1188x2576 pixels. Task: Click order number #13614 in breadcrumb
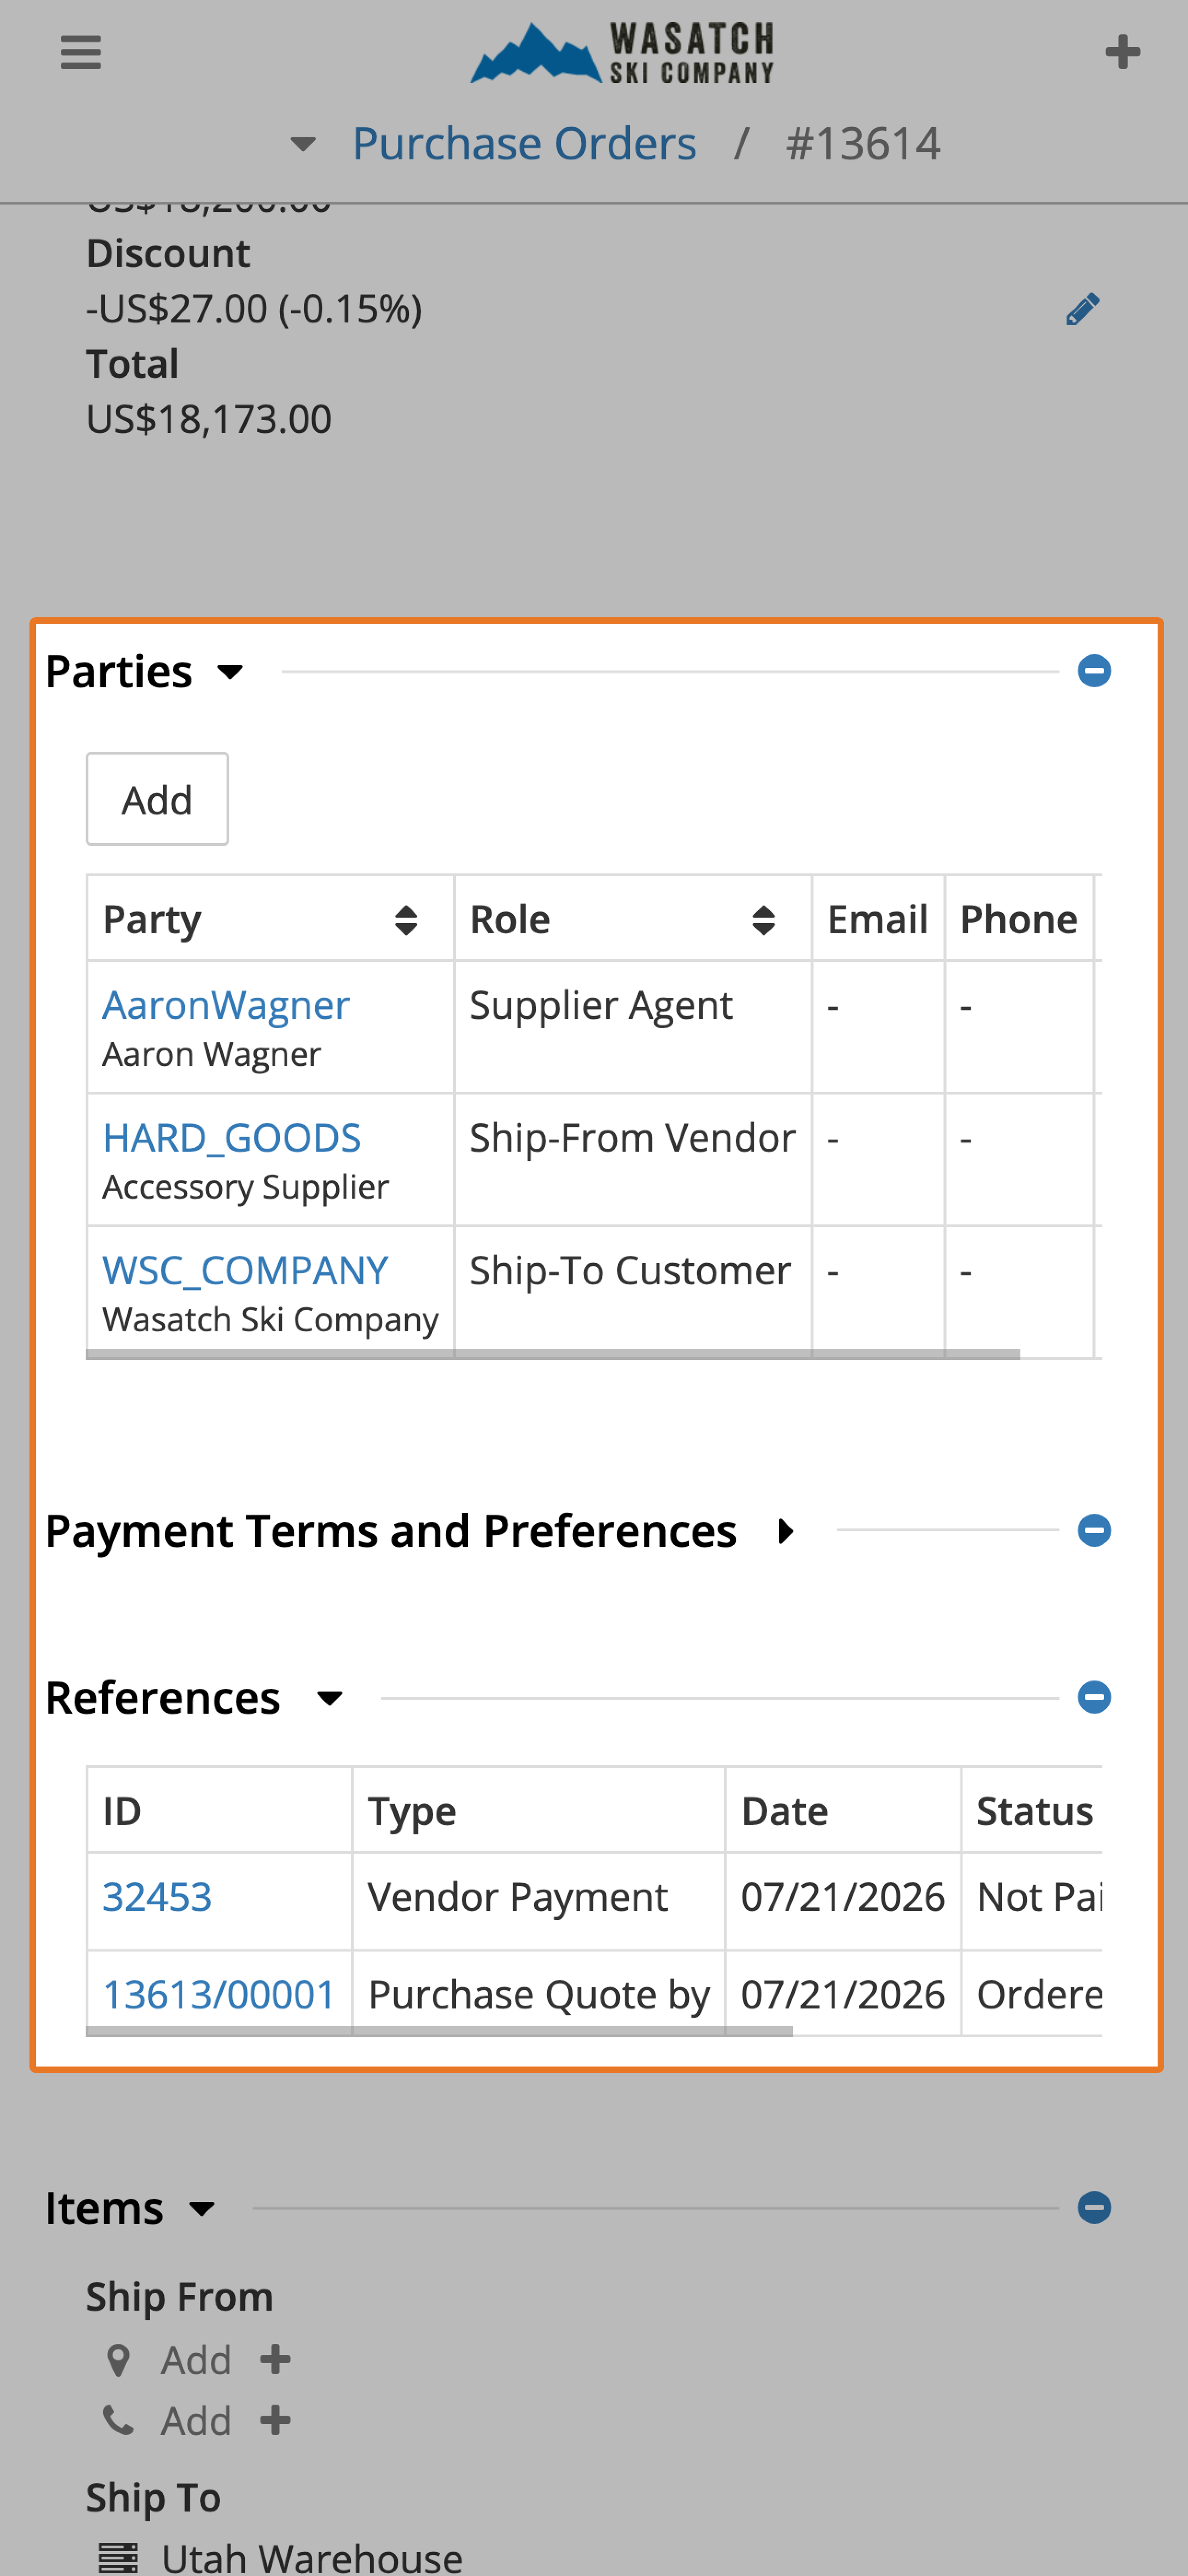coord(863,144)
